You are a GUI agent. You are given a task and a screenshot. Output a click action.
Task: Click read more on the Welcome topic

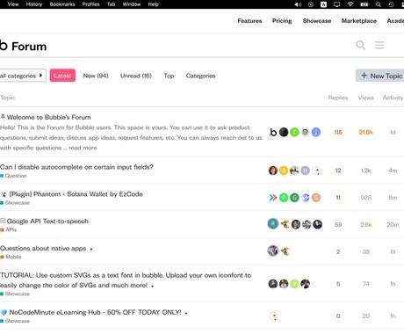[x=83, y=148]
